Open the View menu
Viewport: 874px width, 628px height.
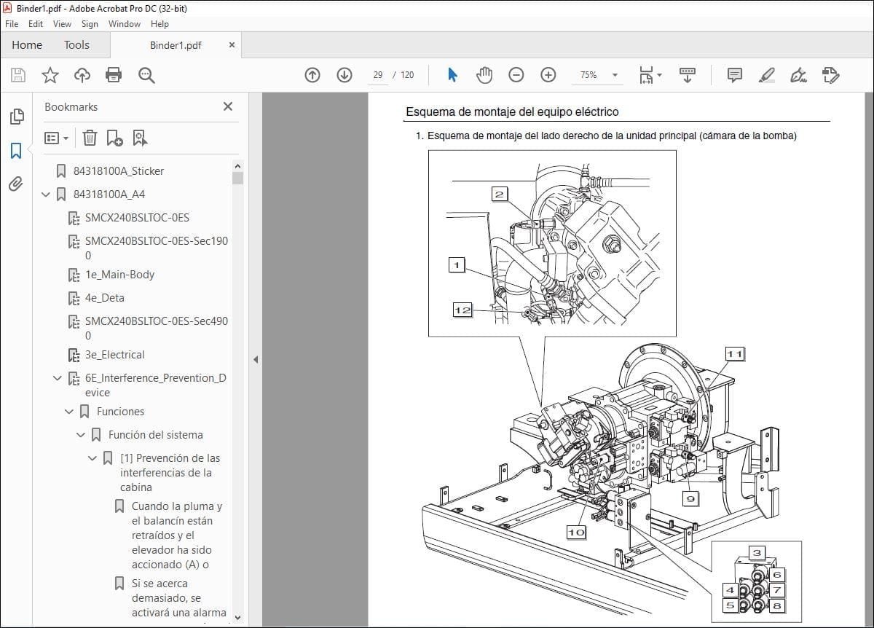pos(63,24)
